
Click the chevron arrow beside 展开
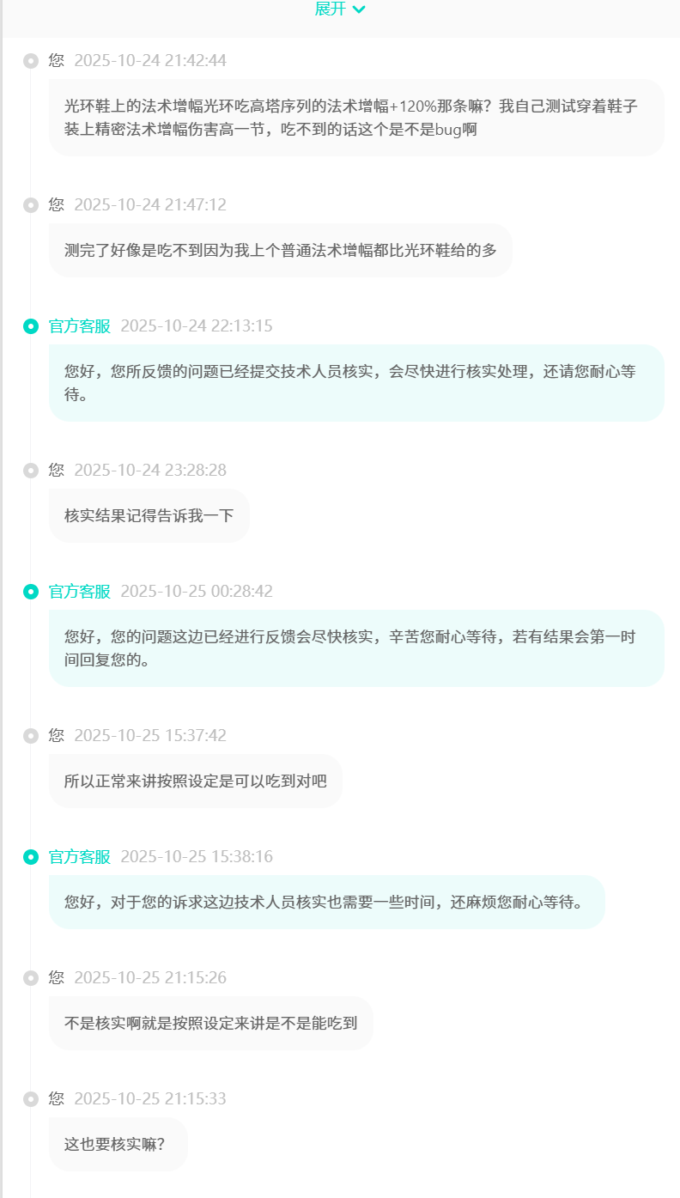coord(359,9)
